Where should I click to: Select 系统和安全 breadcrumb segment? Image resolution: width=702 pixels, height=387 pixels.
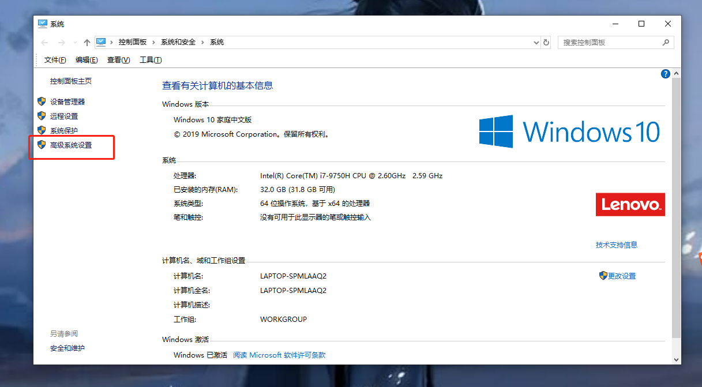click(x=178, y=42)
